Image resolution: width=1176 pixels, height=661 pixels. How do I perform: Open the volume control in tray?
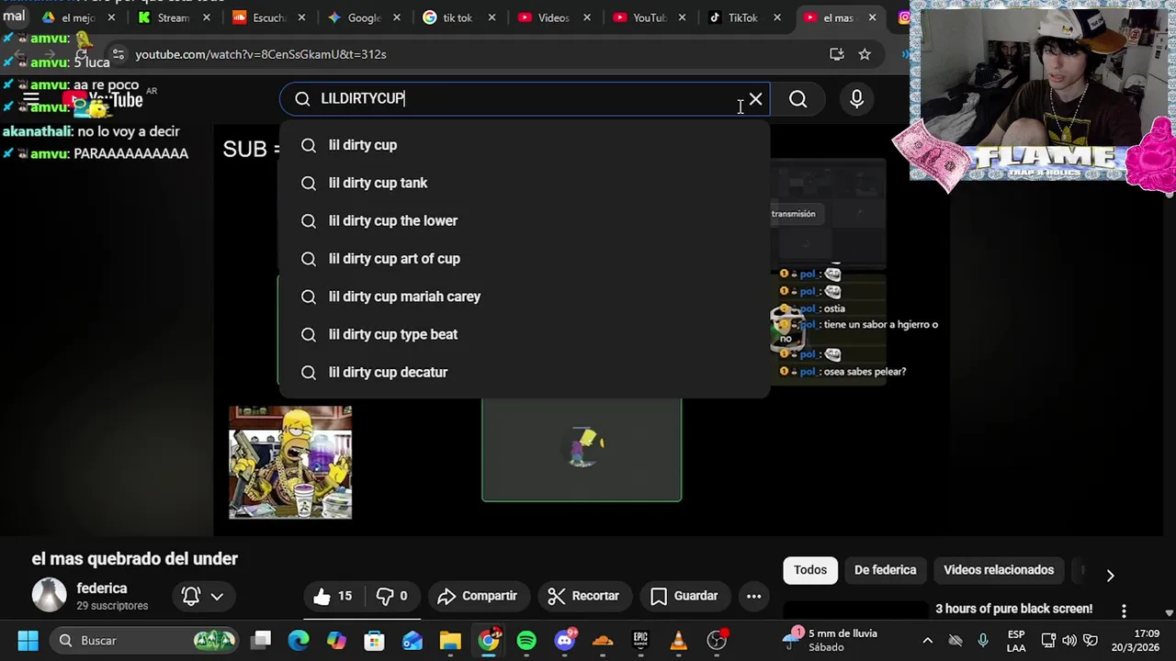click(1069, 641)
